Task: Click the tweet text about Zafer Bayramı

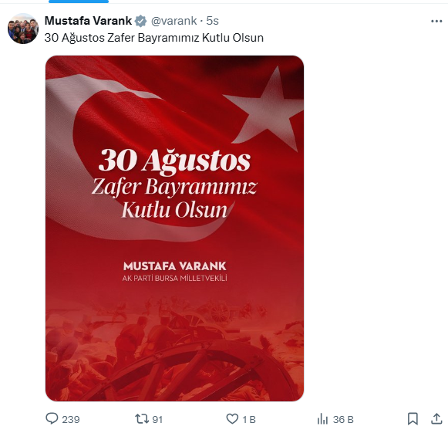Action: pyautogui.click(x=153, y=38)
